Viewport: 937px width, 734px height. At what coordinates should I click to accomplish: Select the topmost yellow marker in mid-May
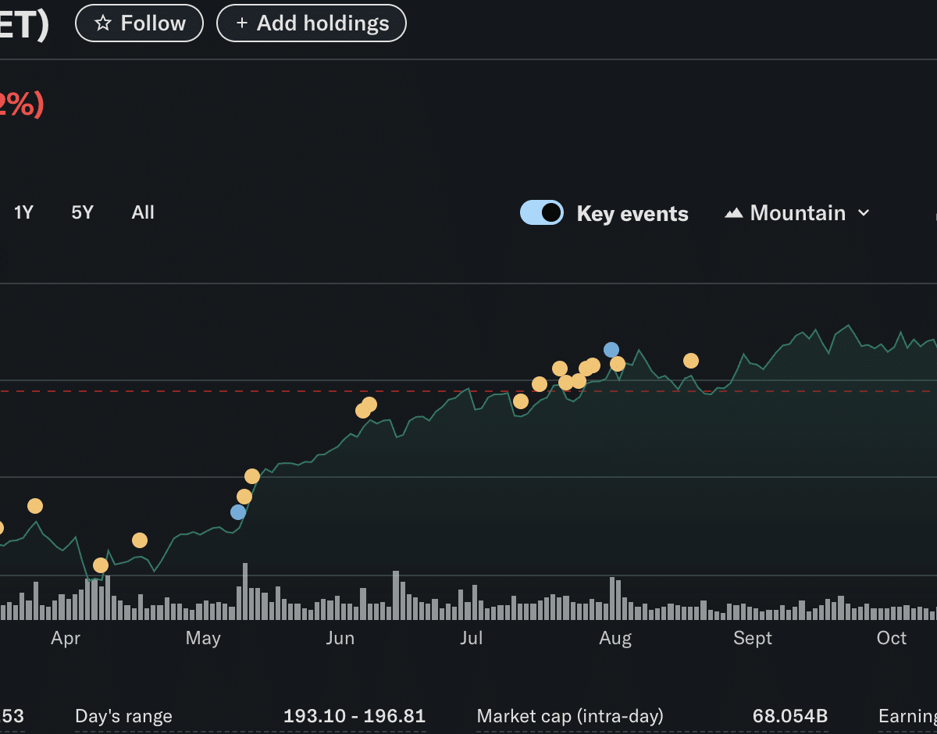[x=252, y=476]
